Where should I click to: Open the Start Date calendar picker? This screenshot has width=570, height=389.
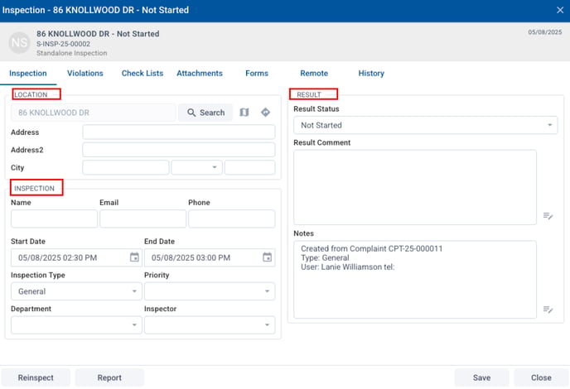pos(134,257)
